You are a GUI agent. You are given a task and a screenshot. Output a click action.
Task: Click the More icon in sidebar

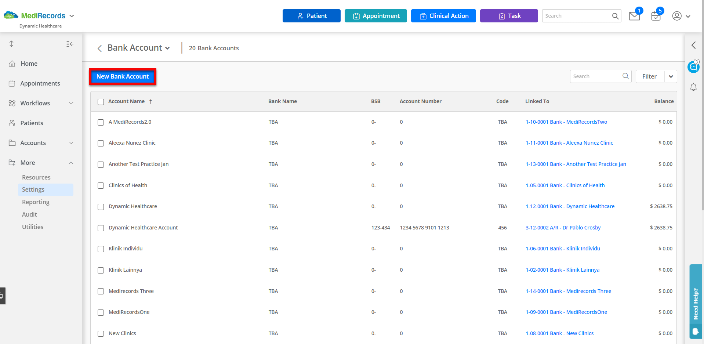click(12, 163)
